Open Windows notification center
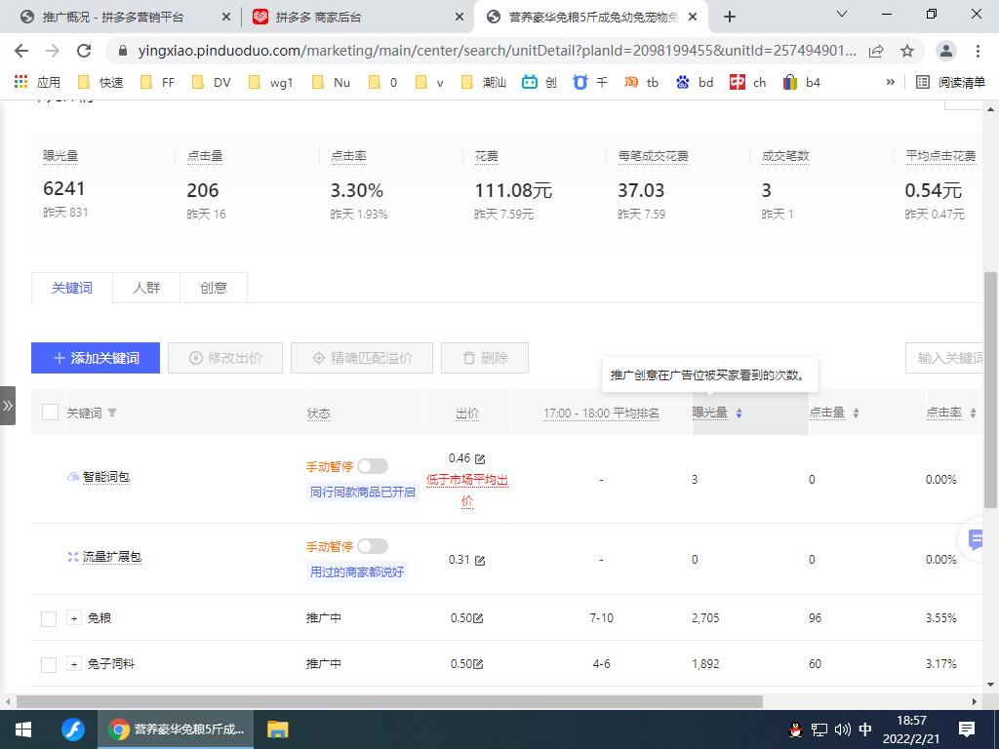The width and height of the screenshot is (999, 749). pos(967,729)
